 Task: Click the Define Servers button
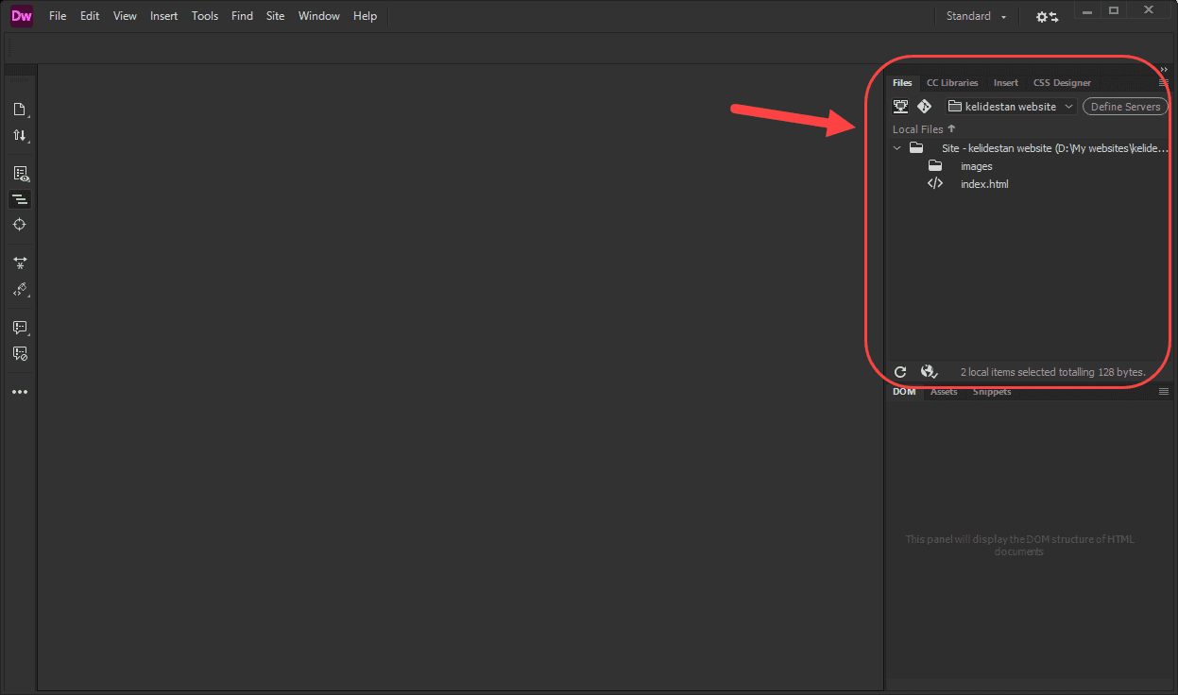click(x=1125, y=107)
